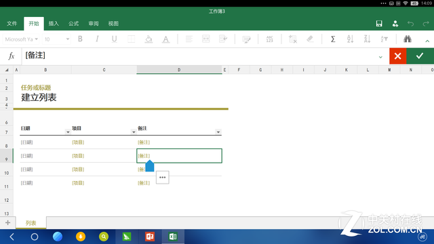Select column D header

(x=179, y=70)
